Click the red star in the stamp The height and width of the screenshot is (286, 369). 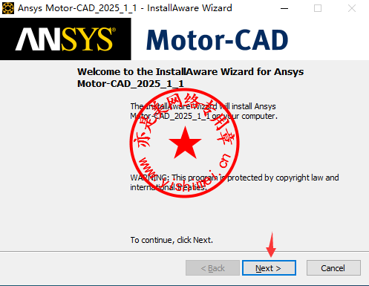click(185, 143)
